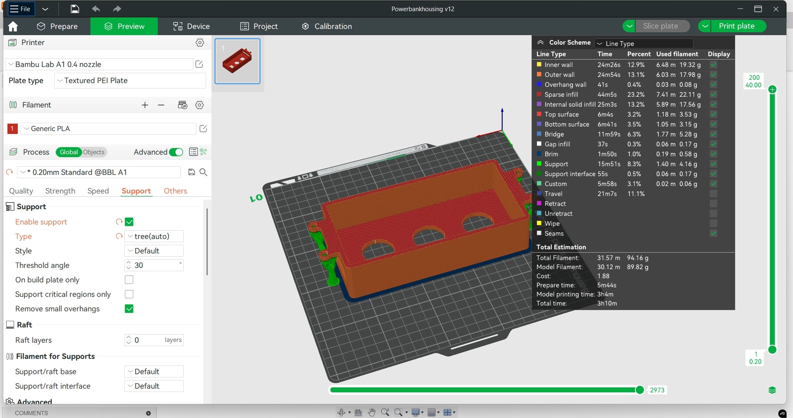Open the parameter list icon beside Advanced
793x418 pixels.
point(193,152)
